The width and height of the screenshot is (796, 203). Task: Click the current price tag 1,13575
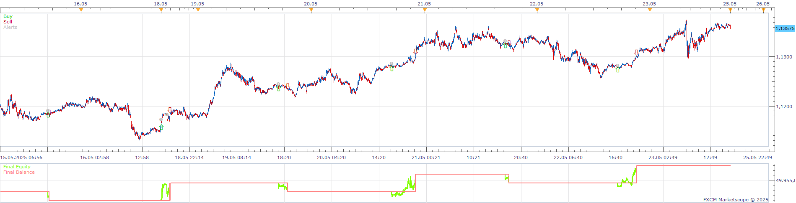coord(785,28)
